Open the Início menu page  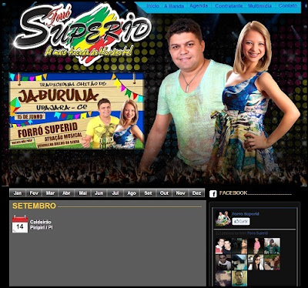[152, 5]
